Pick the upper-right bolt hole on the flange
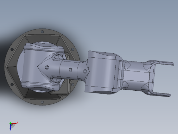 click(73, 49)
